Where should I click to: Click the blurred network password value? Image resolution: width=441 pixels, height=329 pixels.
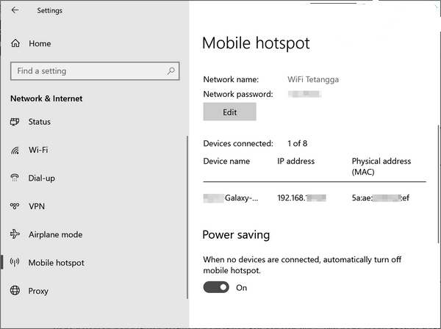pyautogui.click(x=304, y=94)
